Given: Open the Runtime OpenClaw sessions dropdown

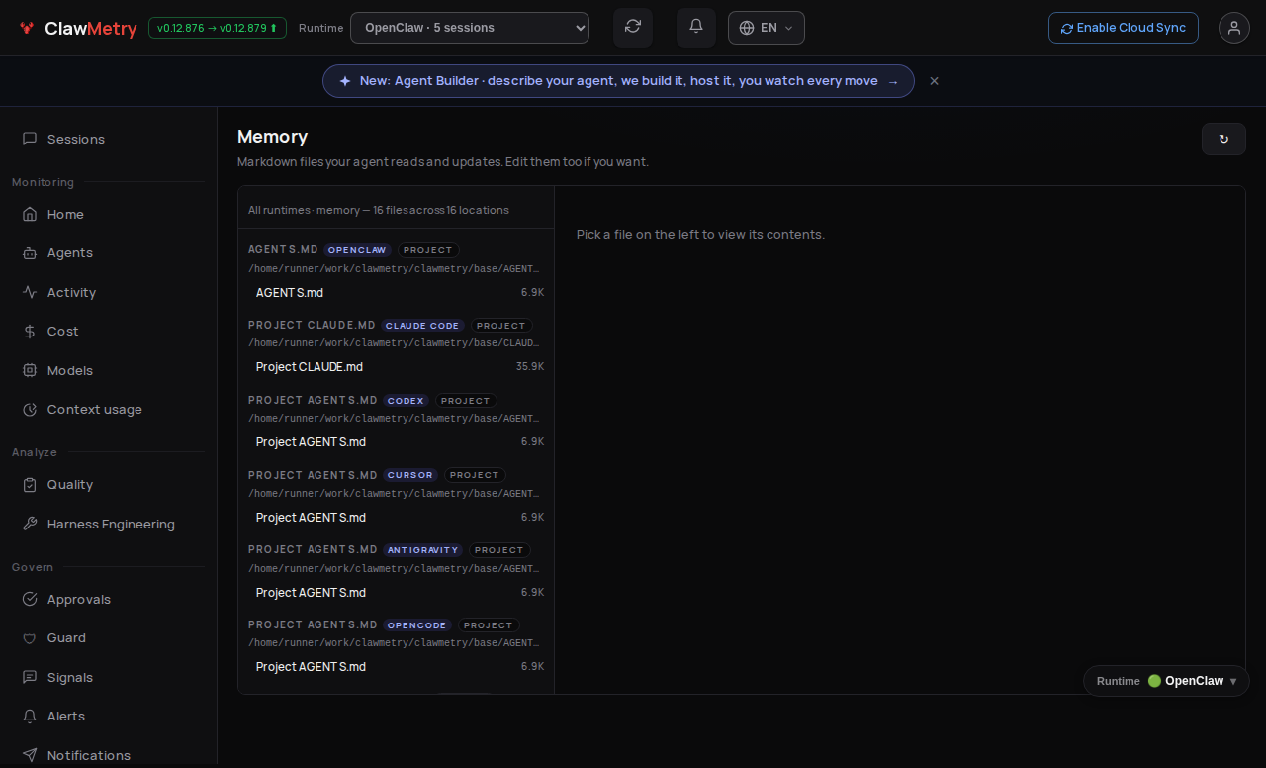Looking at the screenshot, I should coord(470,28).
